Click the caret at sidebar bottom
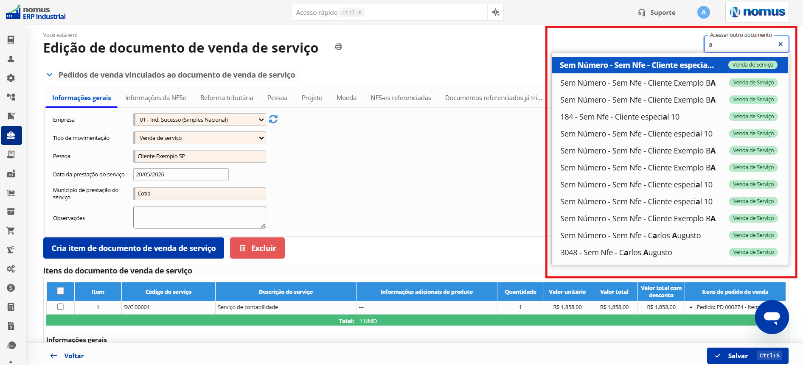Screen dimensions: 803x365 (x=11, y=362)
